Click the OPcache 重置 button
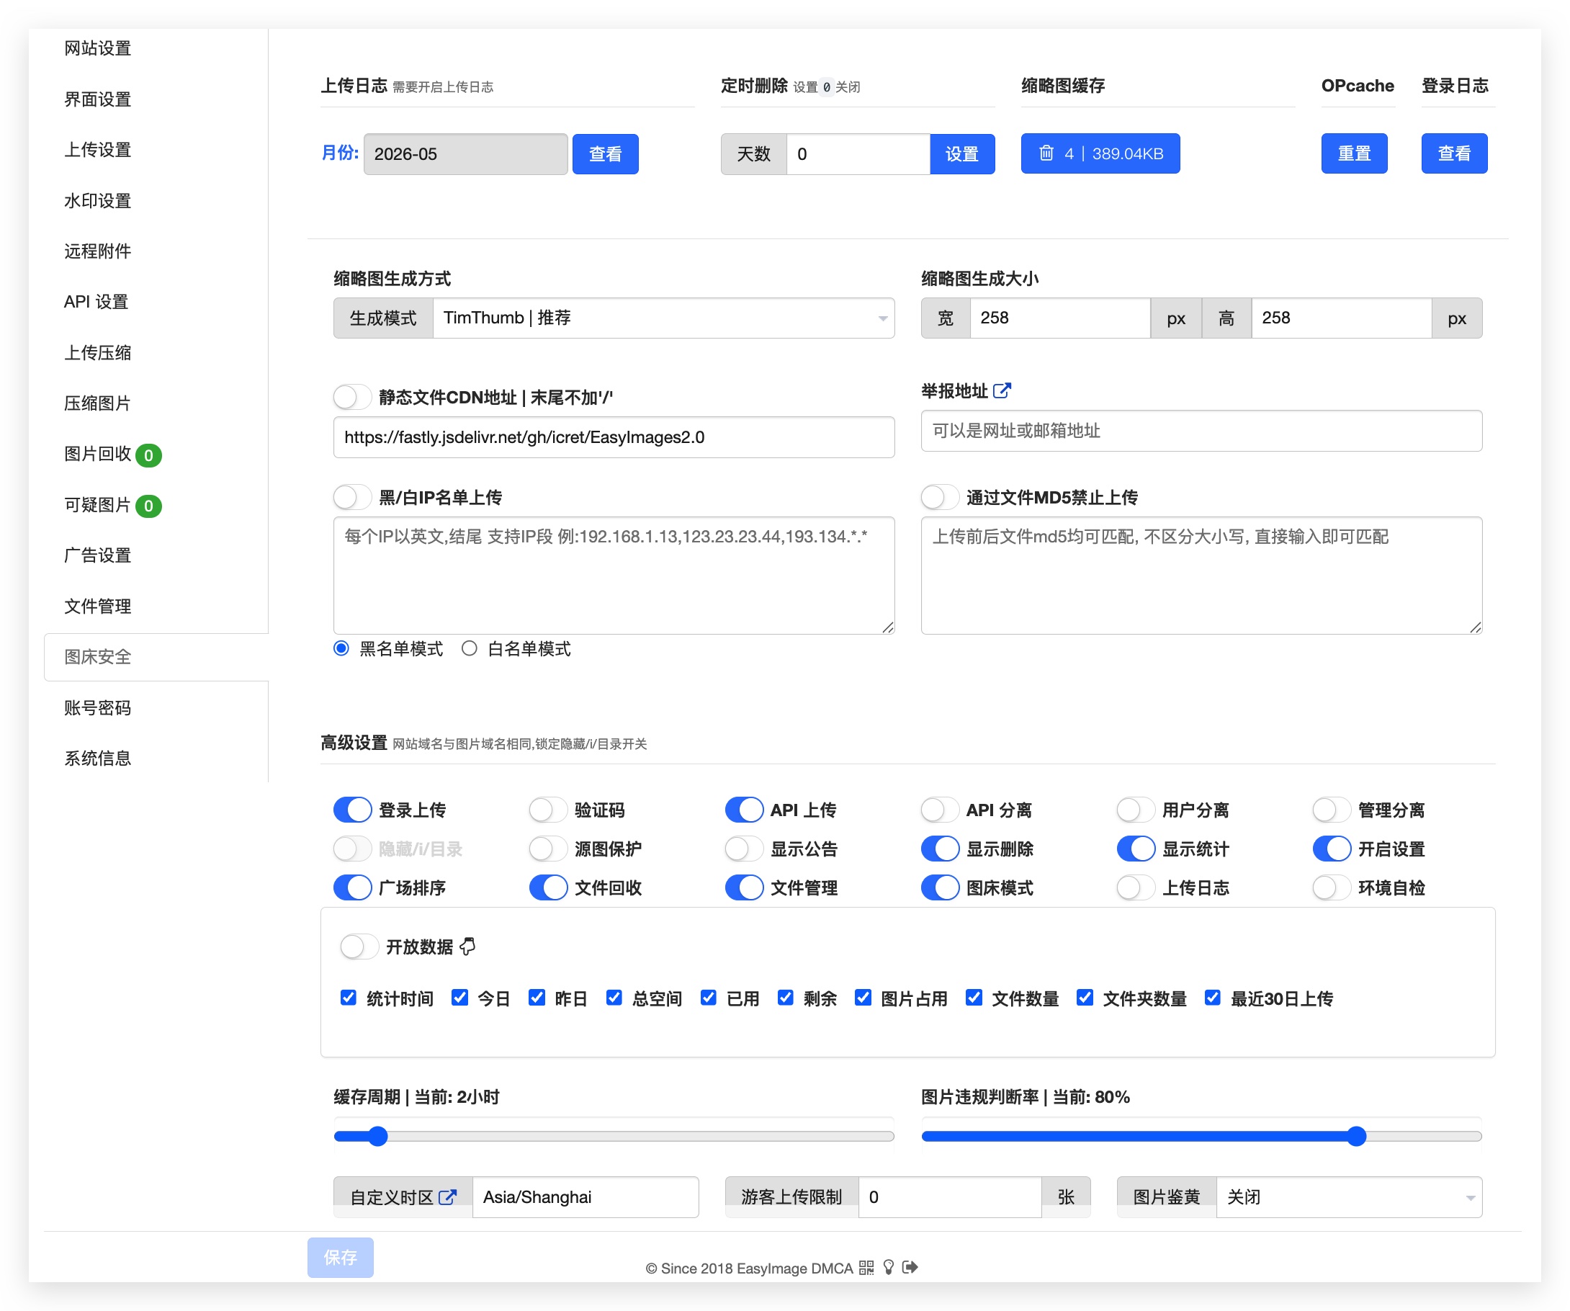1570x1311 pixels. (x=1354, y=153)
